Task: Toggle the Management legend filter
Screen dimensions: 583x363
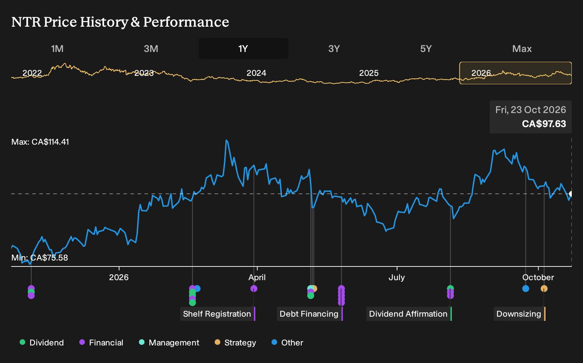Action: (x=169, y=343)
